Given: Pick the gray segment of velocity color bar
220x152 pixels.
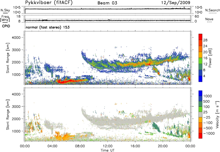Looking at the screenshot, I should 200,115.
